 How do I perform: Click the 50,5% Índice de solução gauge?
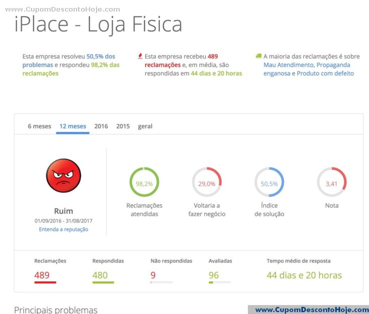(x=269, y=182)
